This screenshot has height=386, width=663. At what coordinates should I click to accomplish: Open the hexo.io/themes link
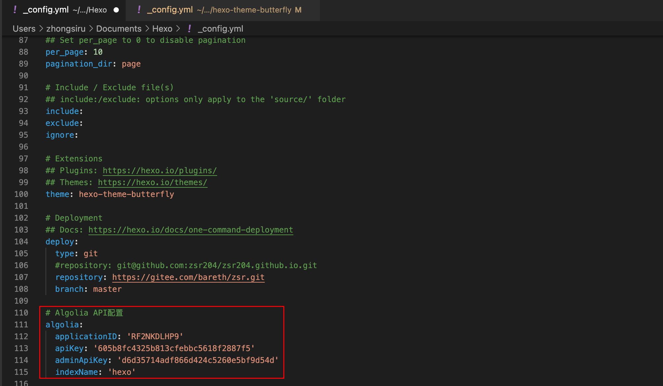tap(153, 182)
